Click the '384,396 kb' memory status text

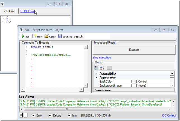[104, 115]
